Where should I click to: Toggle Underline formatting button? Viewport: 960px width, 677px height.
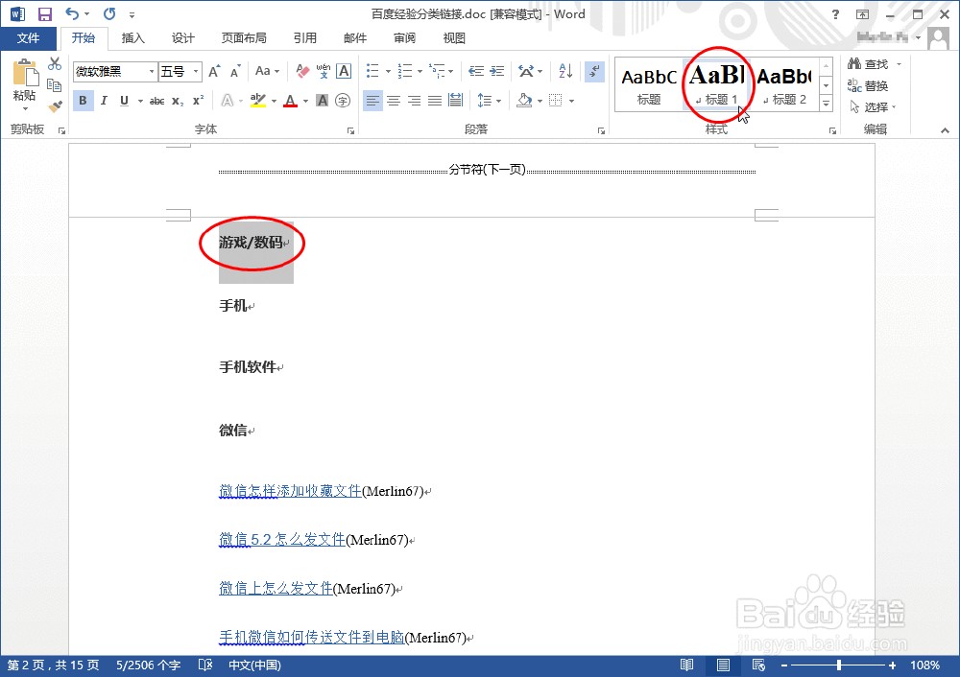click(x=124, y=101)
